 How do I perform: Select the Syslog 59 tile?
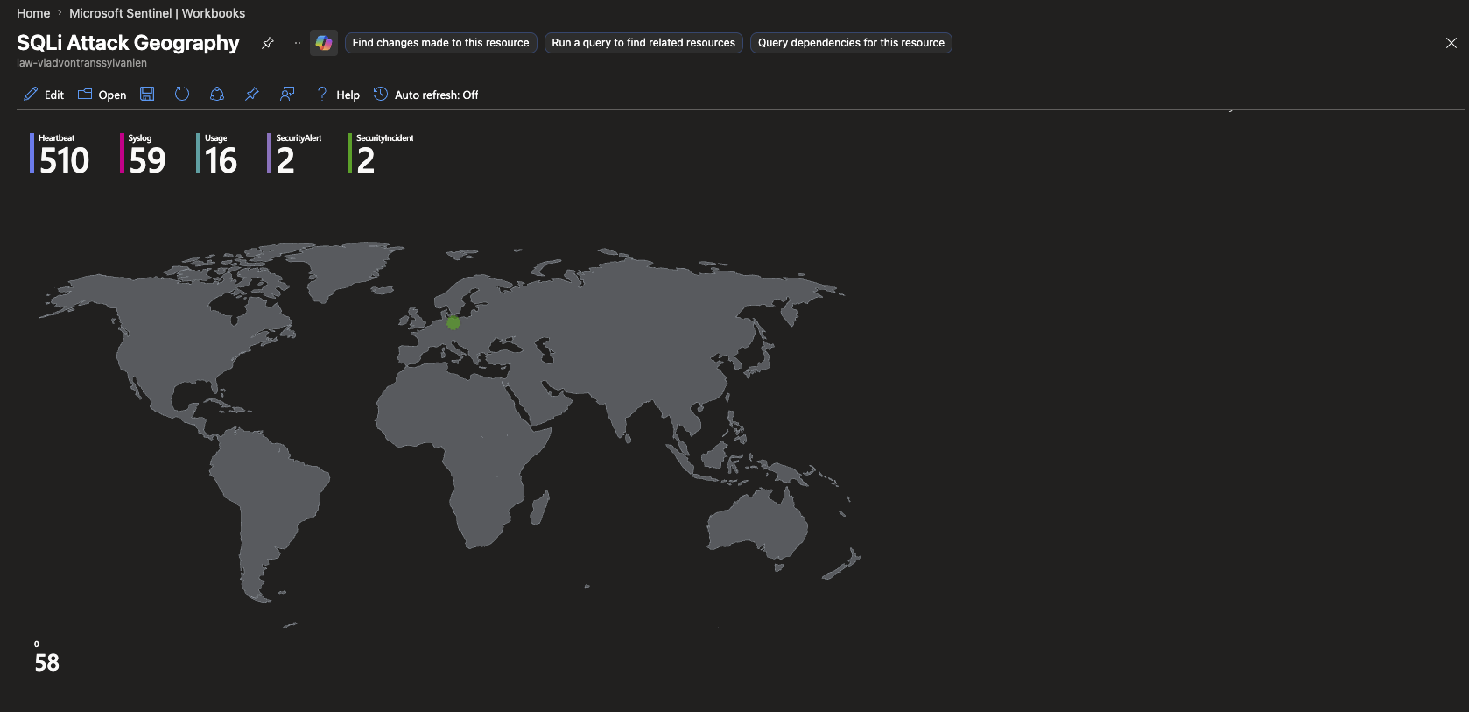point(144,153)
